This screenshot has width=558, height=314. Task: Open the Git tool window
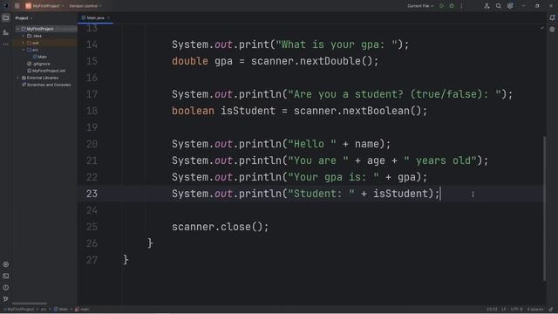6,299
